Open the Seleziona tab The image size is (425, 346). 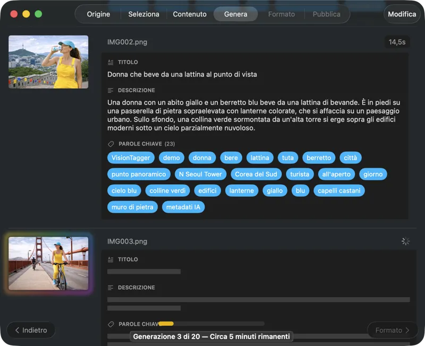pyautogui.click(x=143, y=14)
